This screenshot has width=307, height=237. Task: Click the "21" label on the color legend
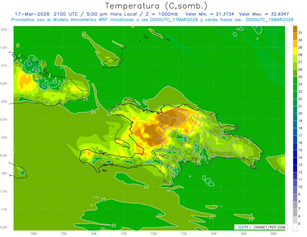(300, 106)
